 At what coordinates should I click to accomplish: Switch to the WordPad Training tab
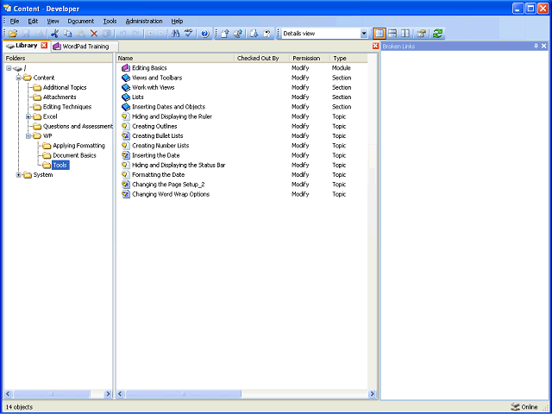[85, 47]
